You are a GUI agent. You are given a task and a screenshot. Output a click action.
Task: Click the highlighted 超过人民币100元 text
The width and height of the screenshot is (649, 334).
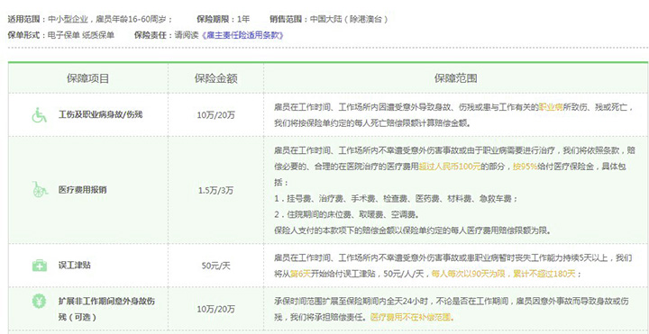coord(450,167)
